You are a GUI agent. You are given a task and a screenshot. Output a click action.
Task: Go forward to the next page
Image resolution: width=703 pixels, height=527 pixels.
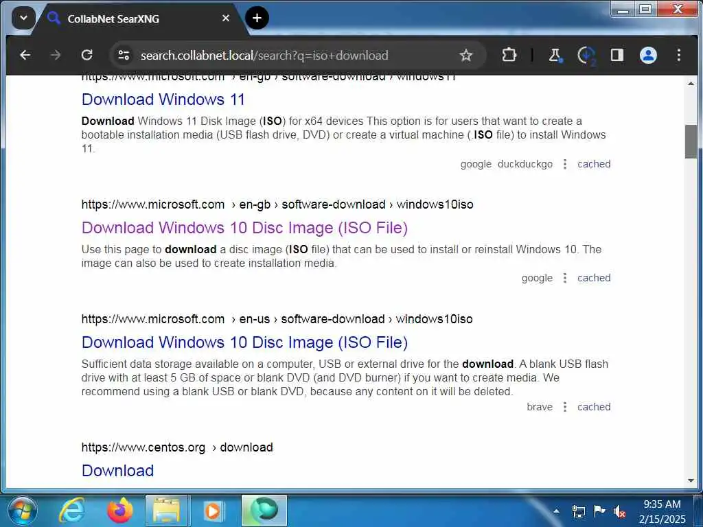pyautogui.click(x=56, y=55)
